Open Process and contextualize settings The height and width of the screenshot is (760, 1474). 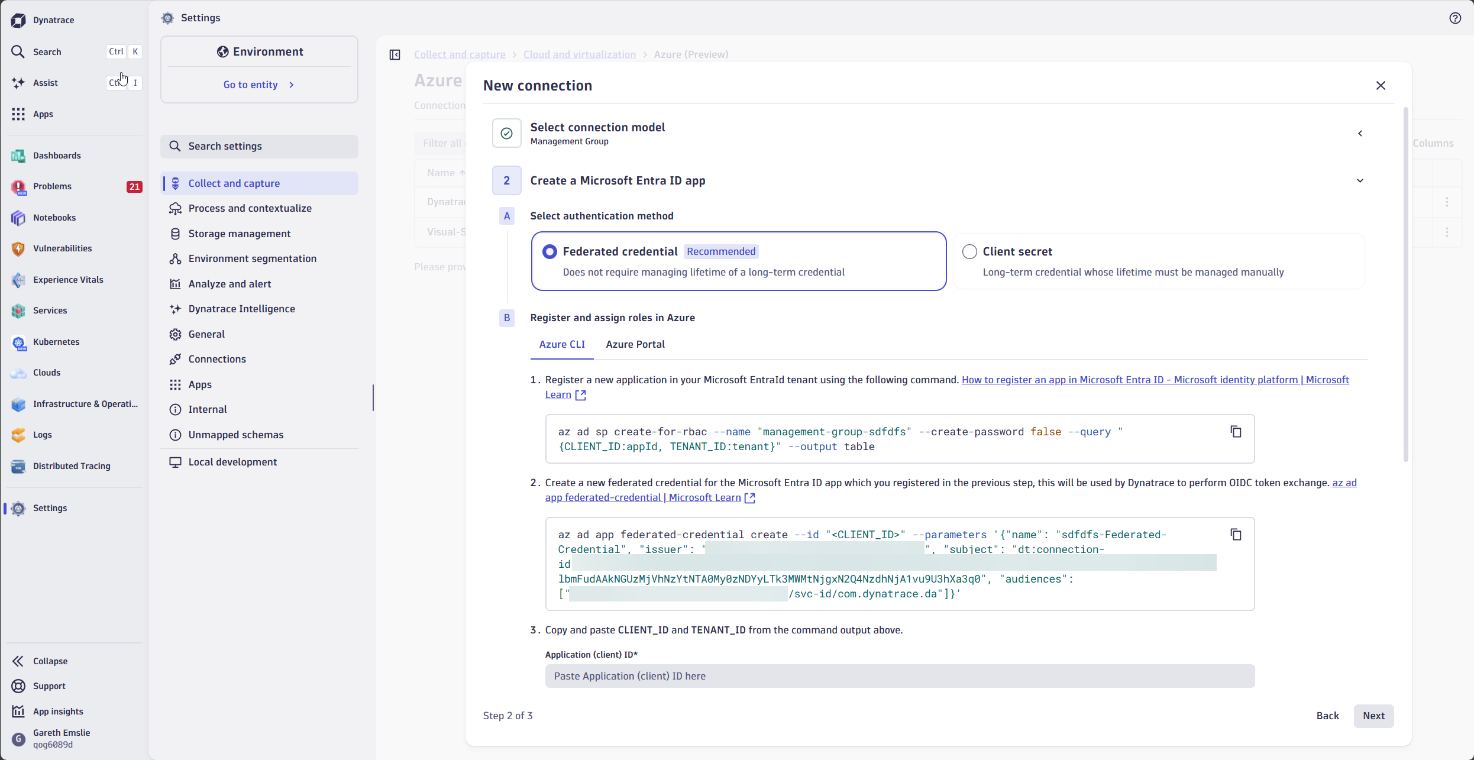click(x=260, y=209)
